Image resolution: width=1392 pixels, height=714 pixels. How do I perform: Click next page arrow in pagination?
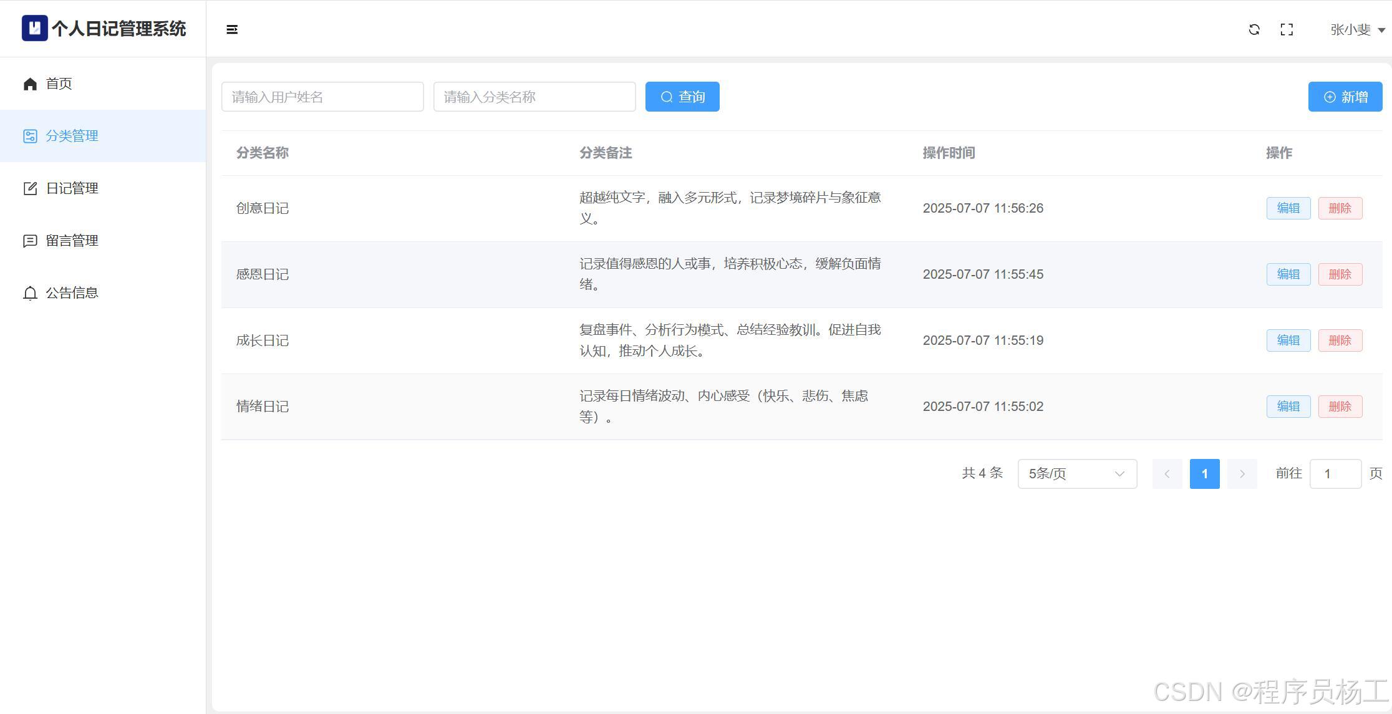pos(1242,474)
